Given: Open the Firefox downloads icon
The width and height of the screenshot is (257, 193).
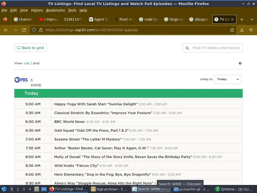Looking at the screenshot, I should (x=242, y=30).
